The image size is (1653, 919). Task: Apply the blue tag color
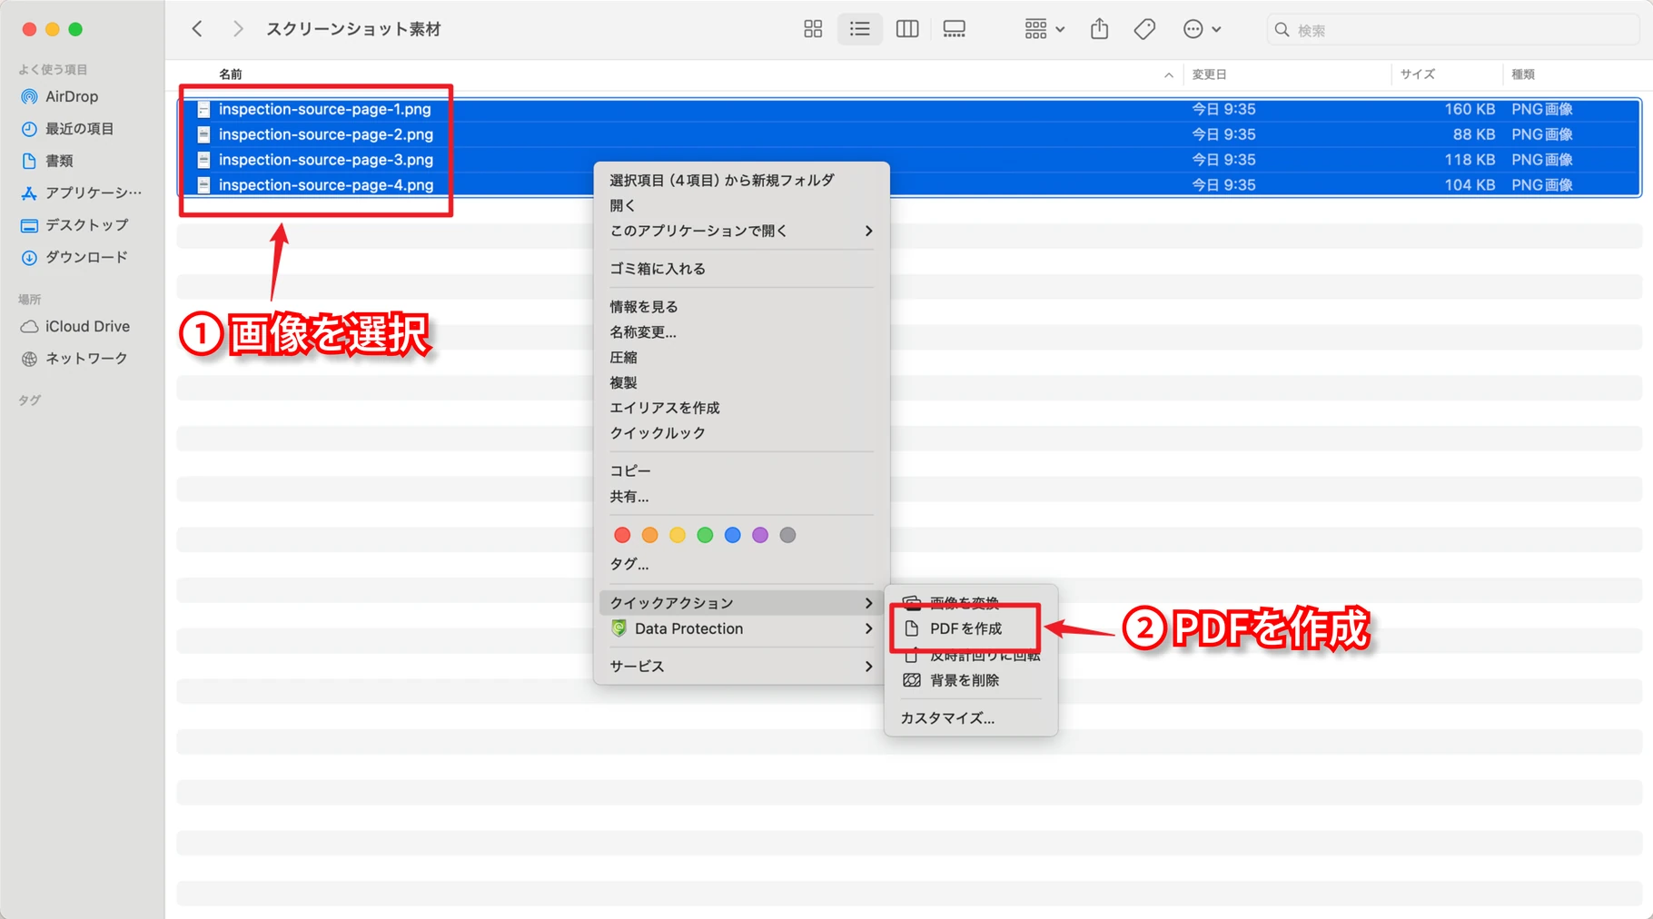733,535
